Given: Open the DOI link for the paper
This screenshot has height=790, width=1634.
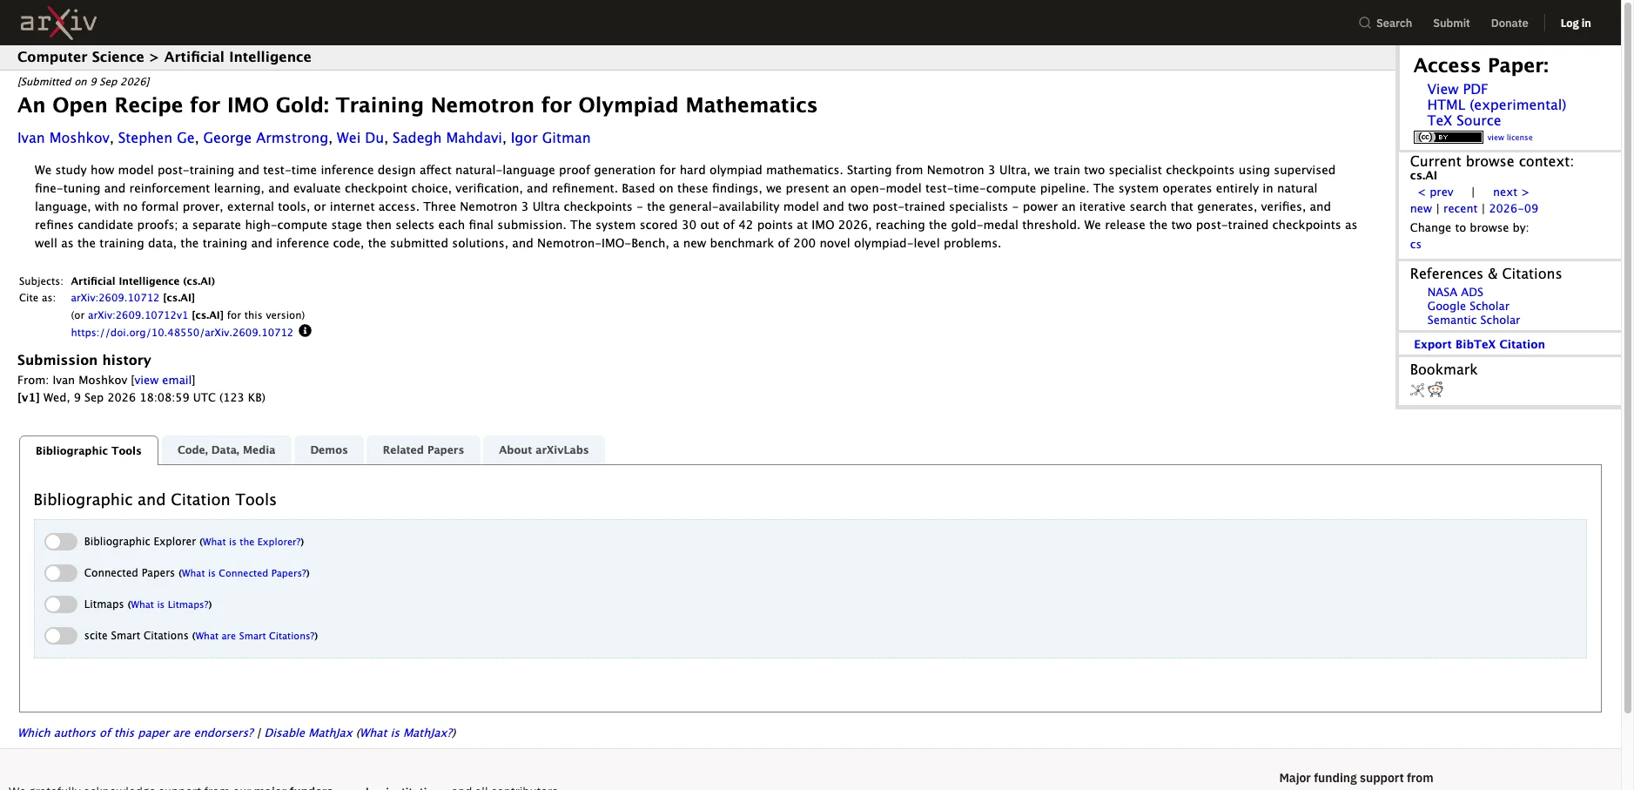Looking at the screenshot, I should click(182, 333).
